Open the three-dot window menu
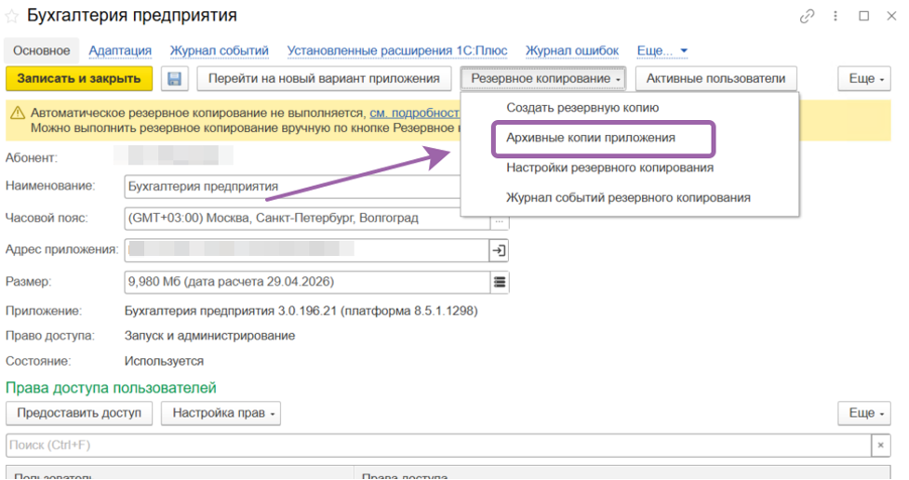 (835, 16)
